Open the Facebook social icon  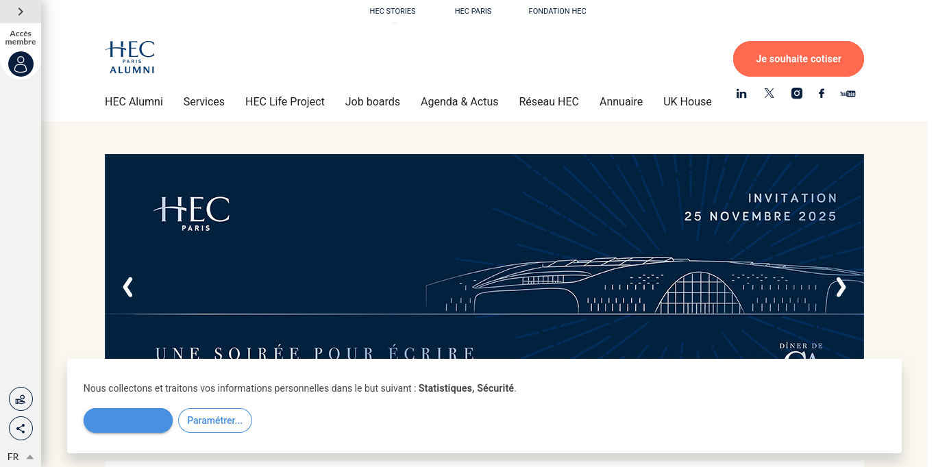coord(822,94)
